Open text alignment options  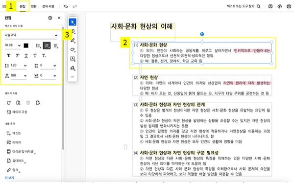pyautogui.click(x=56, y=46)
